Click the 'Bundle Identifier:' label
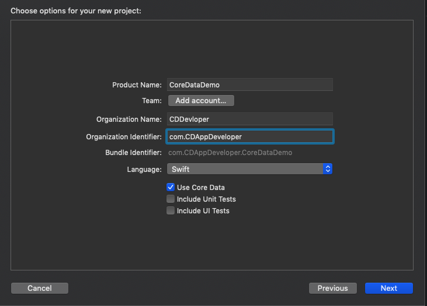The image size is (427, 306). (x=133, y=153)
